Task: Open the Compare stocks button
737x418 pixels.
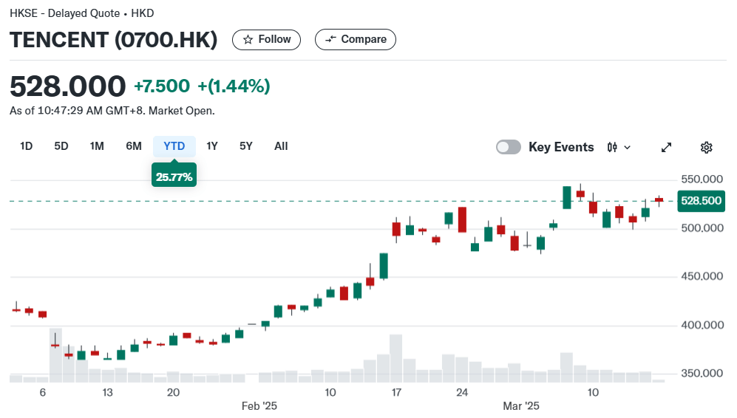Action: click(356, 39)
